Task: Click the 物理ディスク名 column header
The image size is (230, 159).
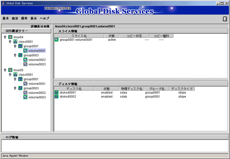Action: coord(132,89)
